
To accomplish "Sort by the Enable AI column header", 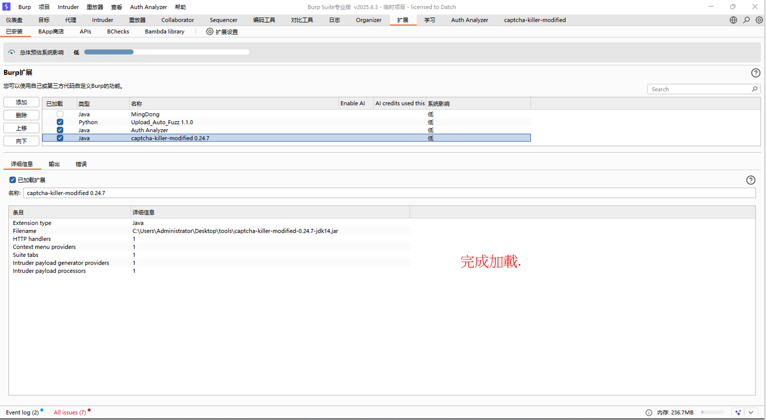I will (x=356, y=104).
